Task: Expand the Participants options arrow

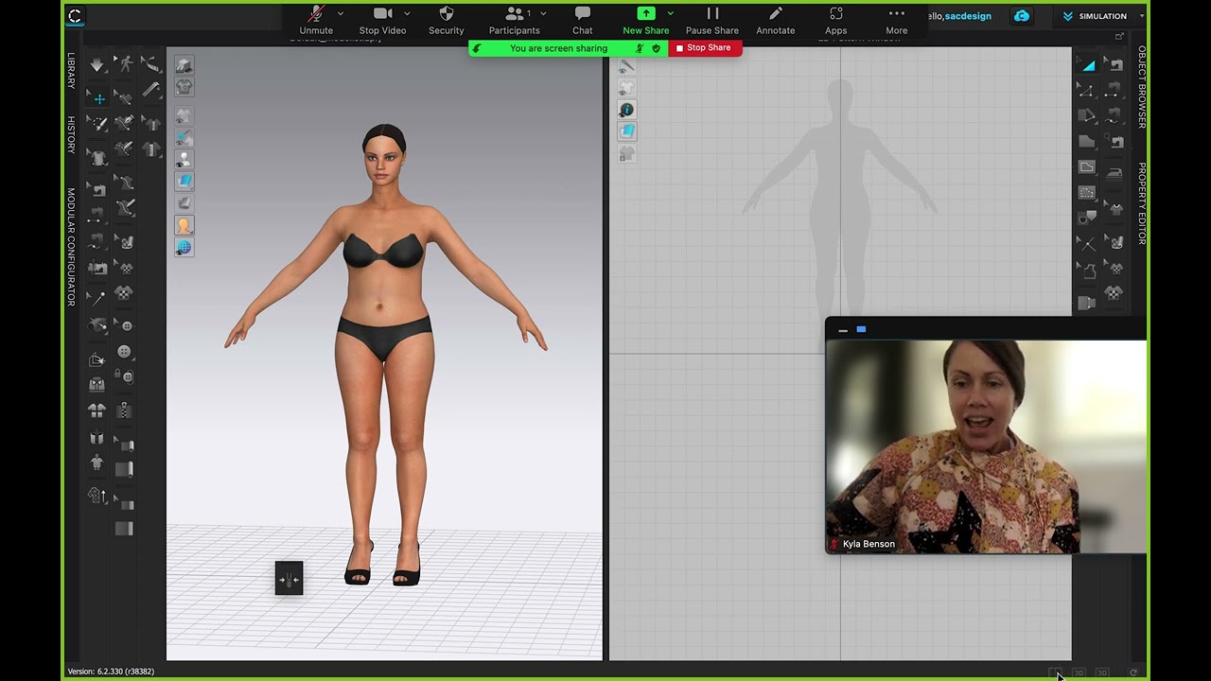Action: coord(543,13)
